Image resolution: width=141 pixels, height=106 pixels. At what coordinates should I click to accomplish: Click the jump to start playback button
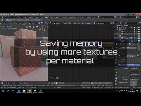click(x=52, y=83)
